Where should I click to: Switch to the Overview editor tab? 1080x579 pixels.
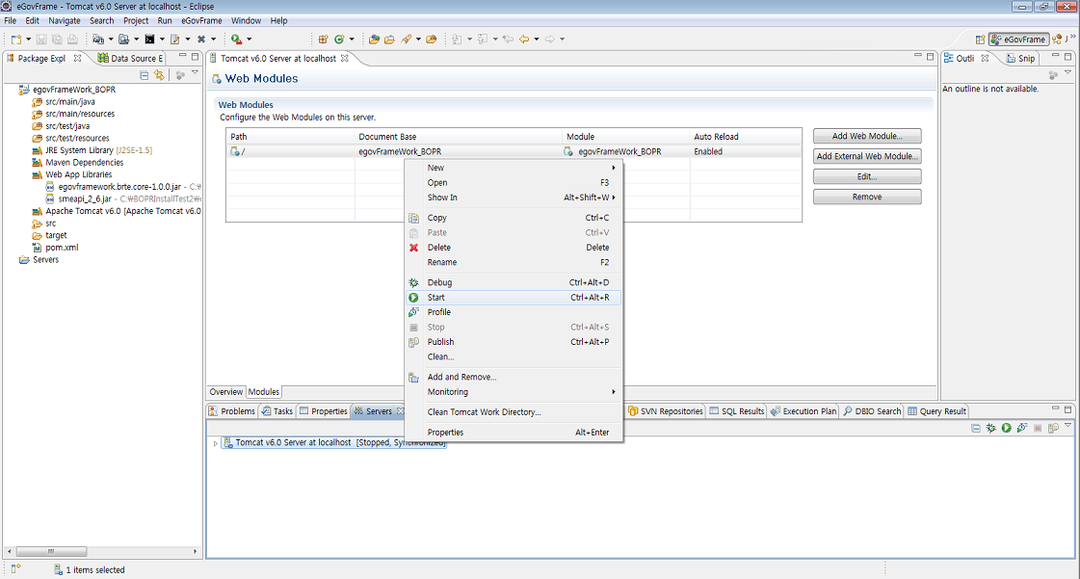(x=226, y=392)
